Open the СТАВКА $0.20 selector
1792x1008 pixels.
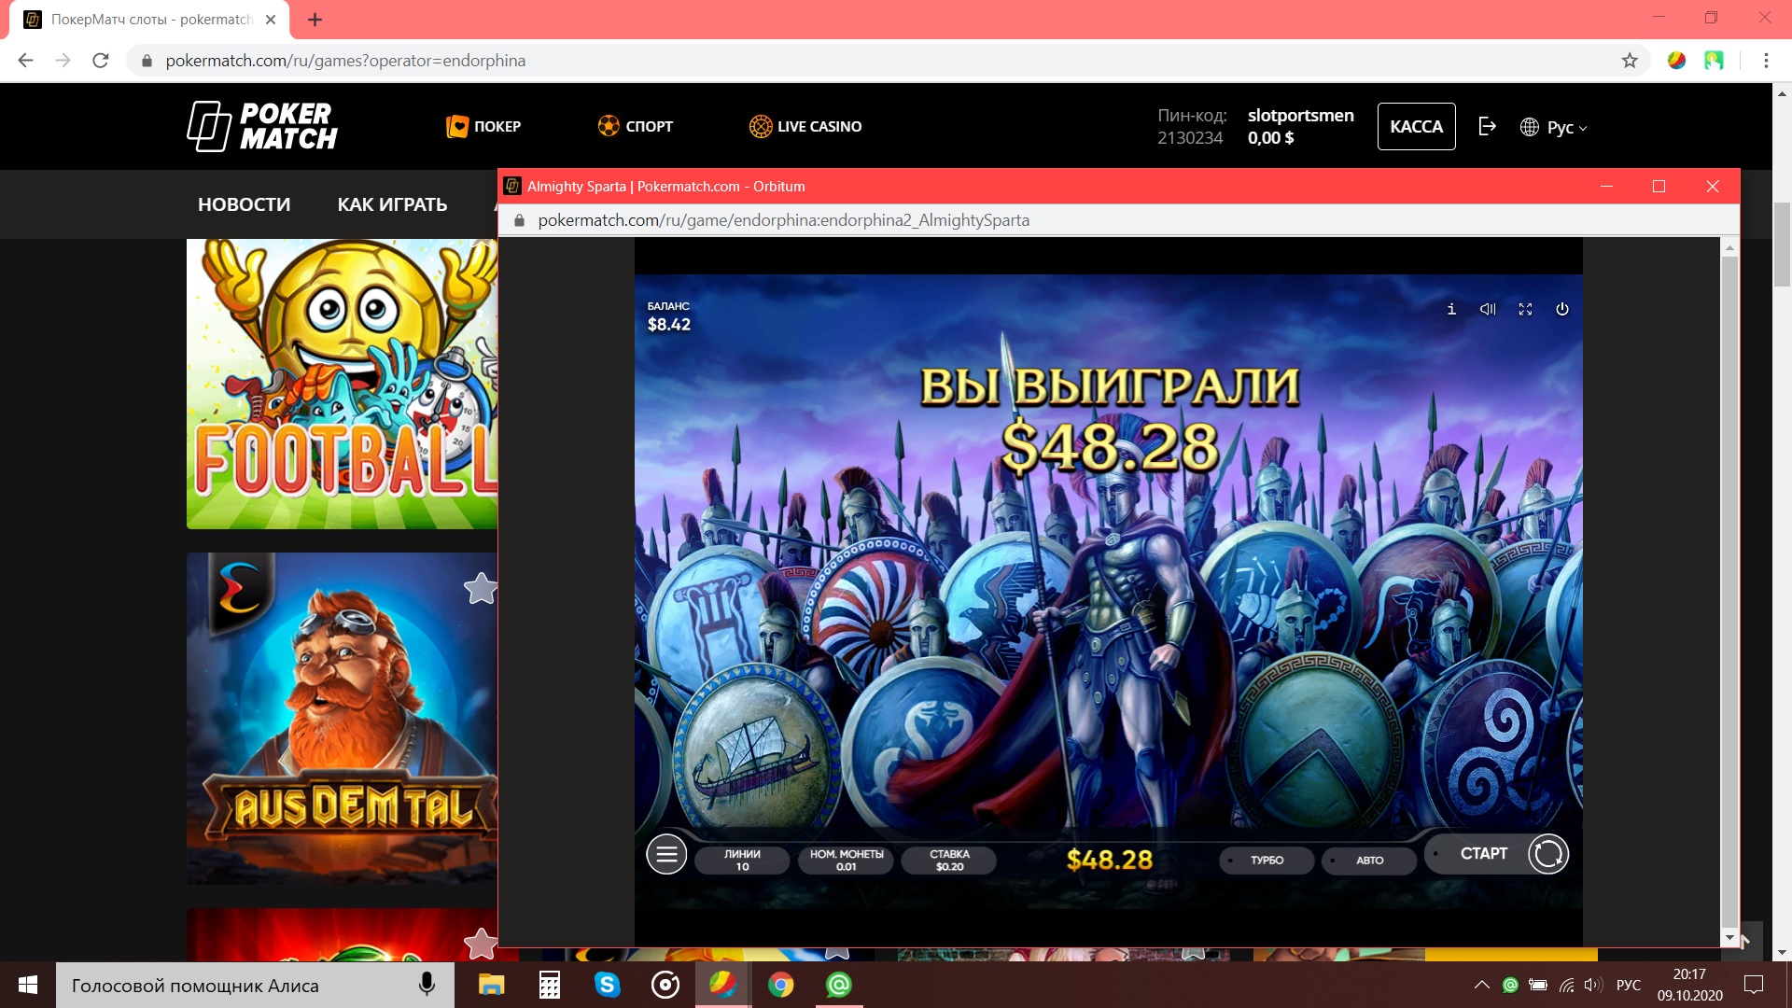pos(949,861)
